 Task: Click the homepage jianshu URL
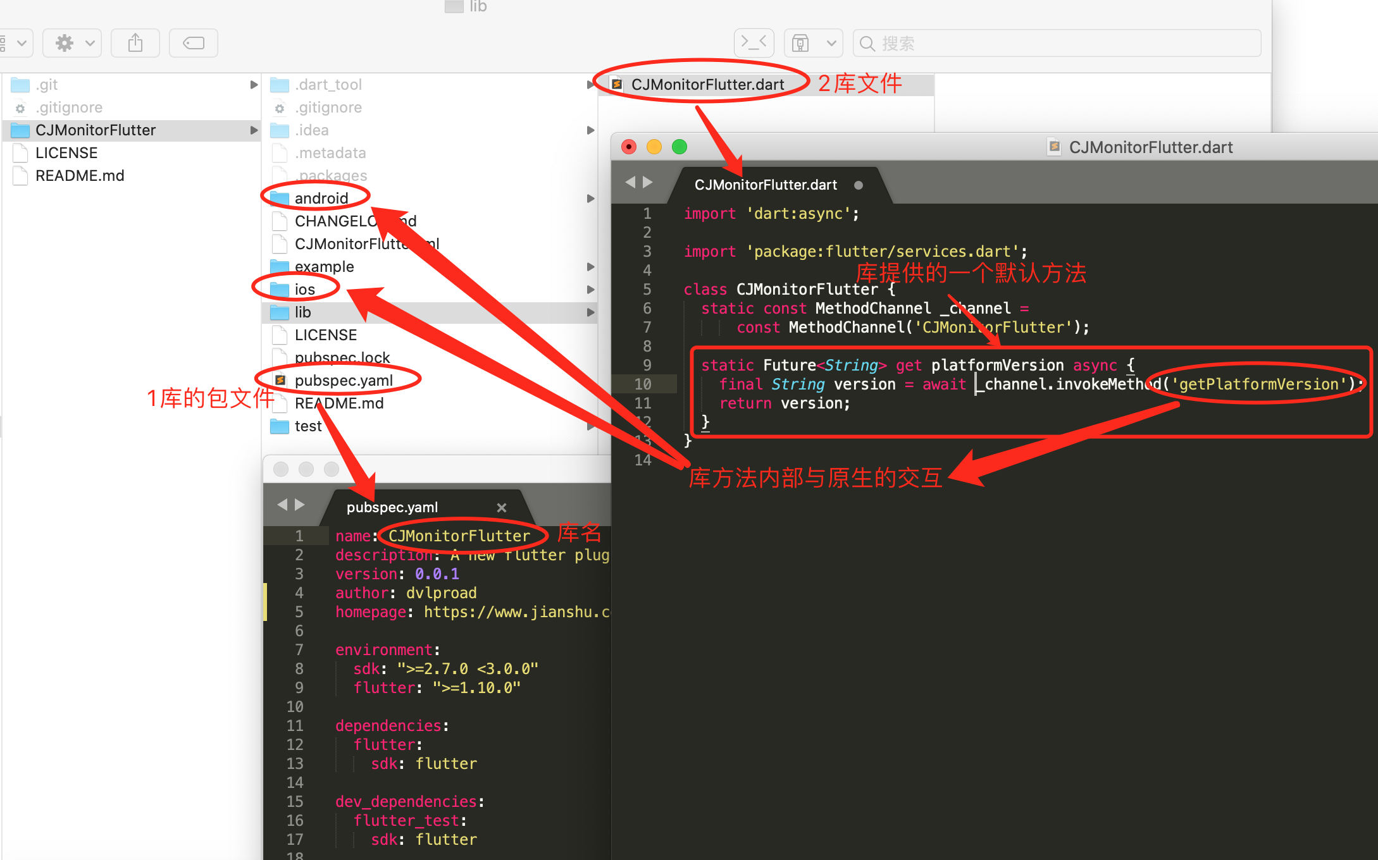pyautogui.click(x=517, y=612)
